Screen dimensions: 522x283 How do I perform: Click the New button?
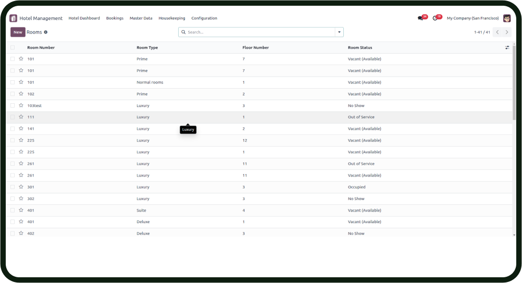[18, 32]
